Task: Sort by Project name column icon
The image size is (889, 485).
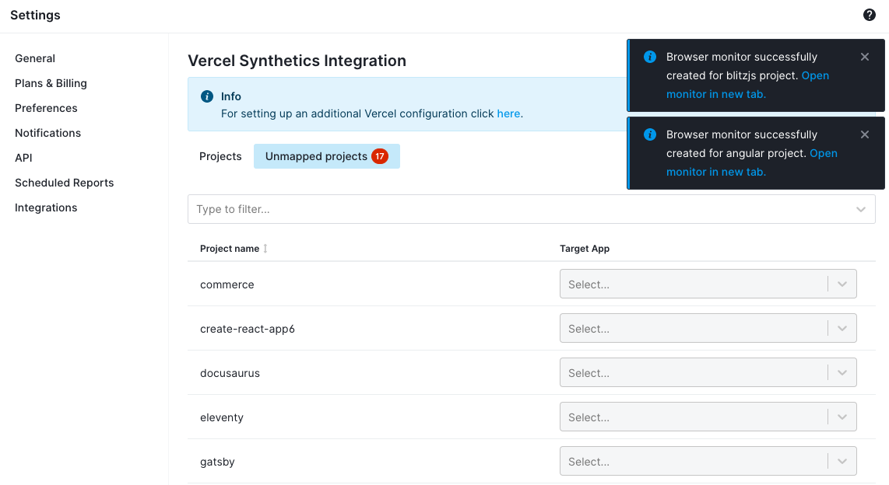Action: click(265, 249)
